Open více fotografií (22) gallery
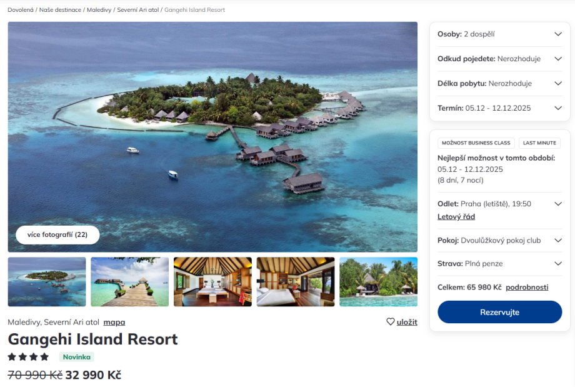The image size is (575, 387). point(57,235)
